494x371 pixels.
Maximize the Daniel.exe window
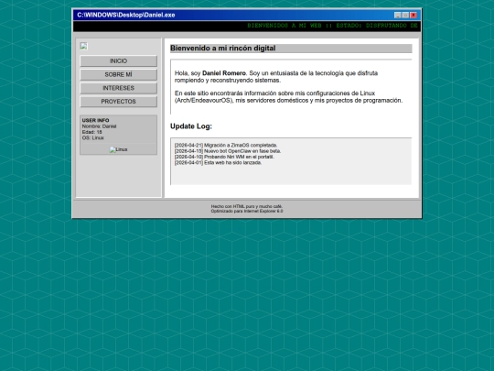coord(405,16)
